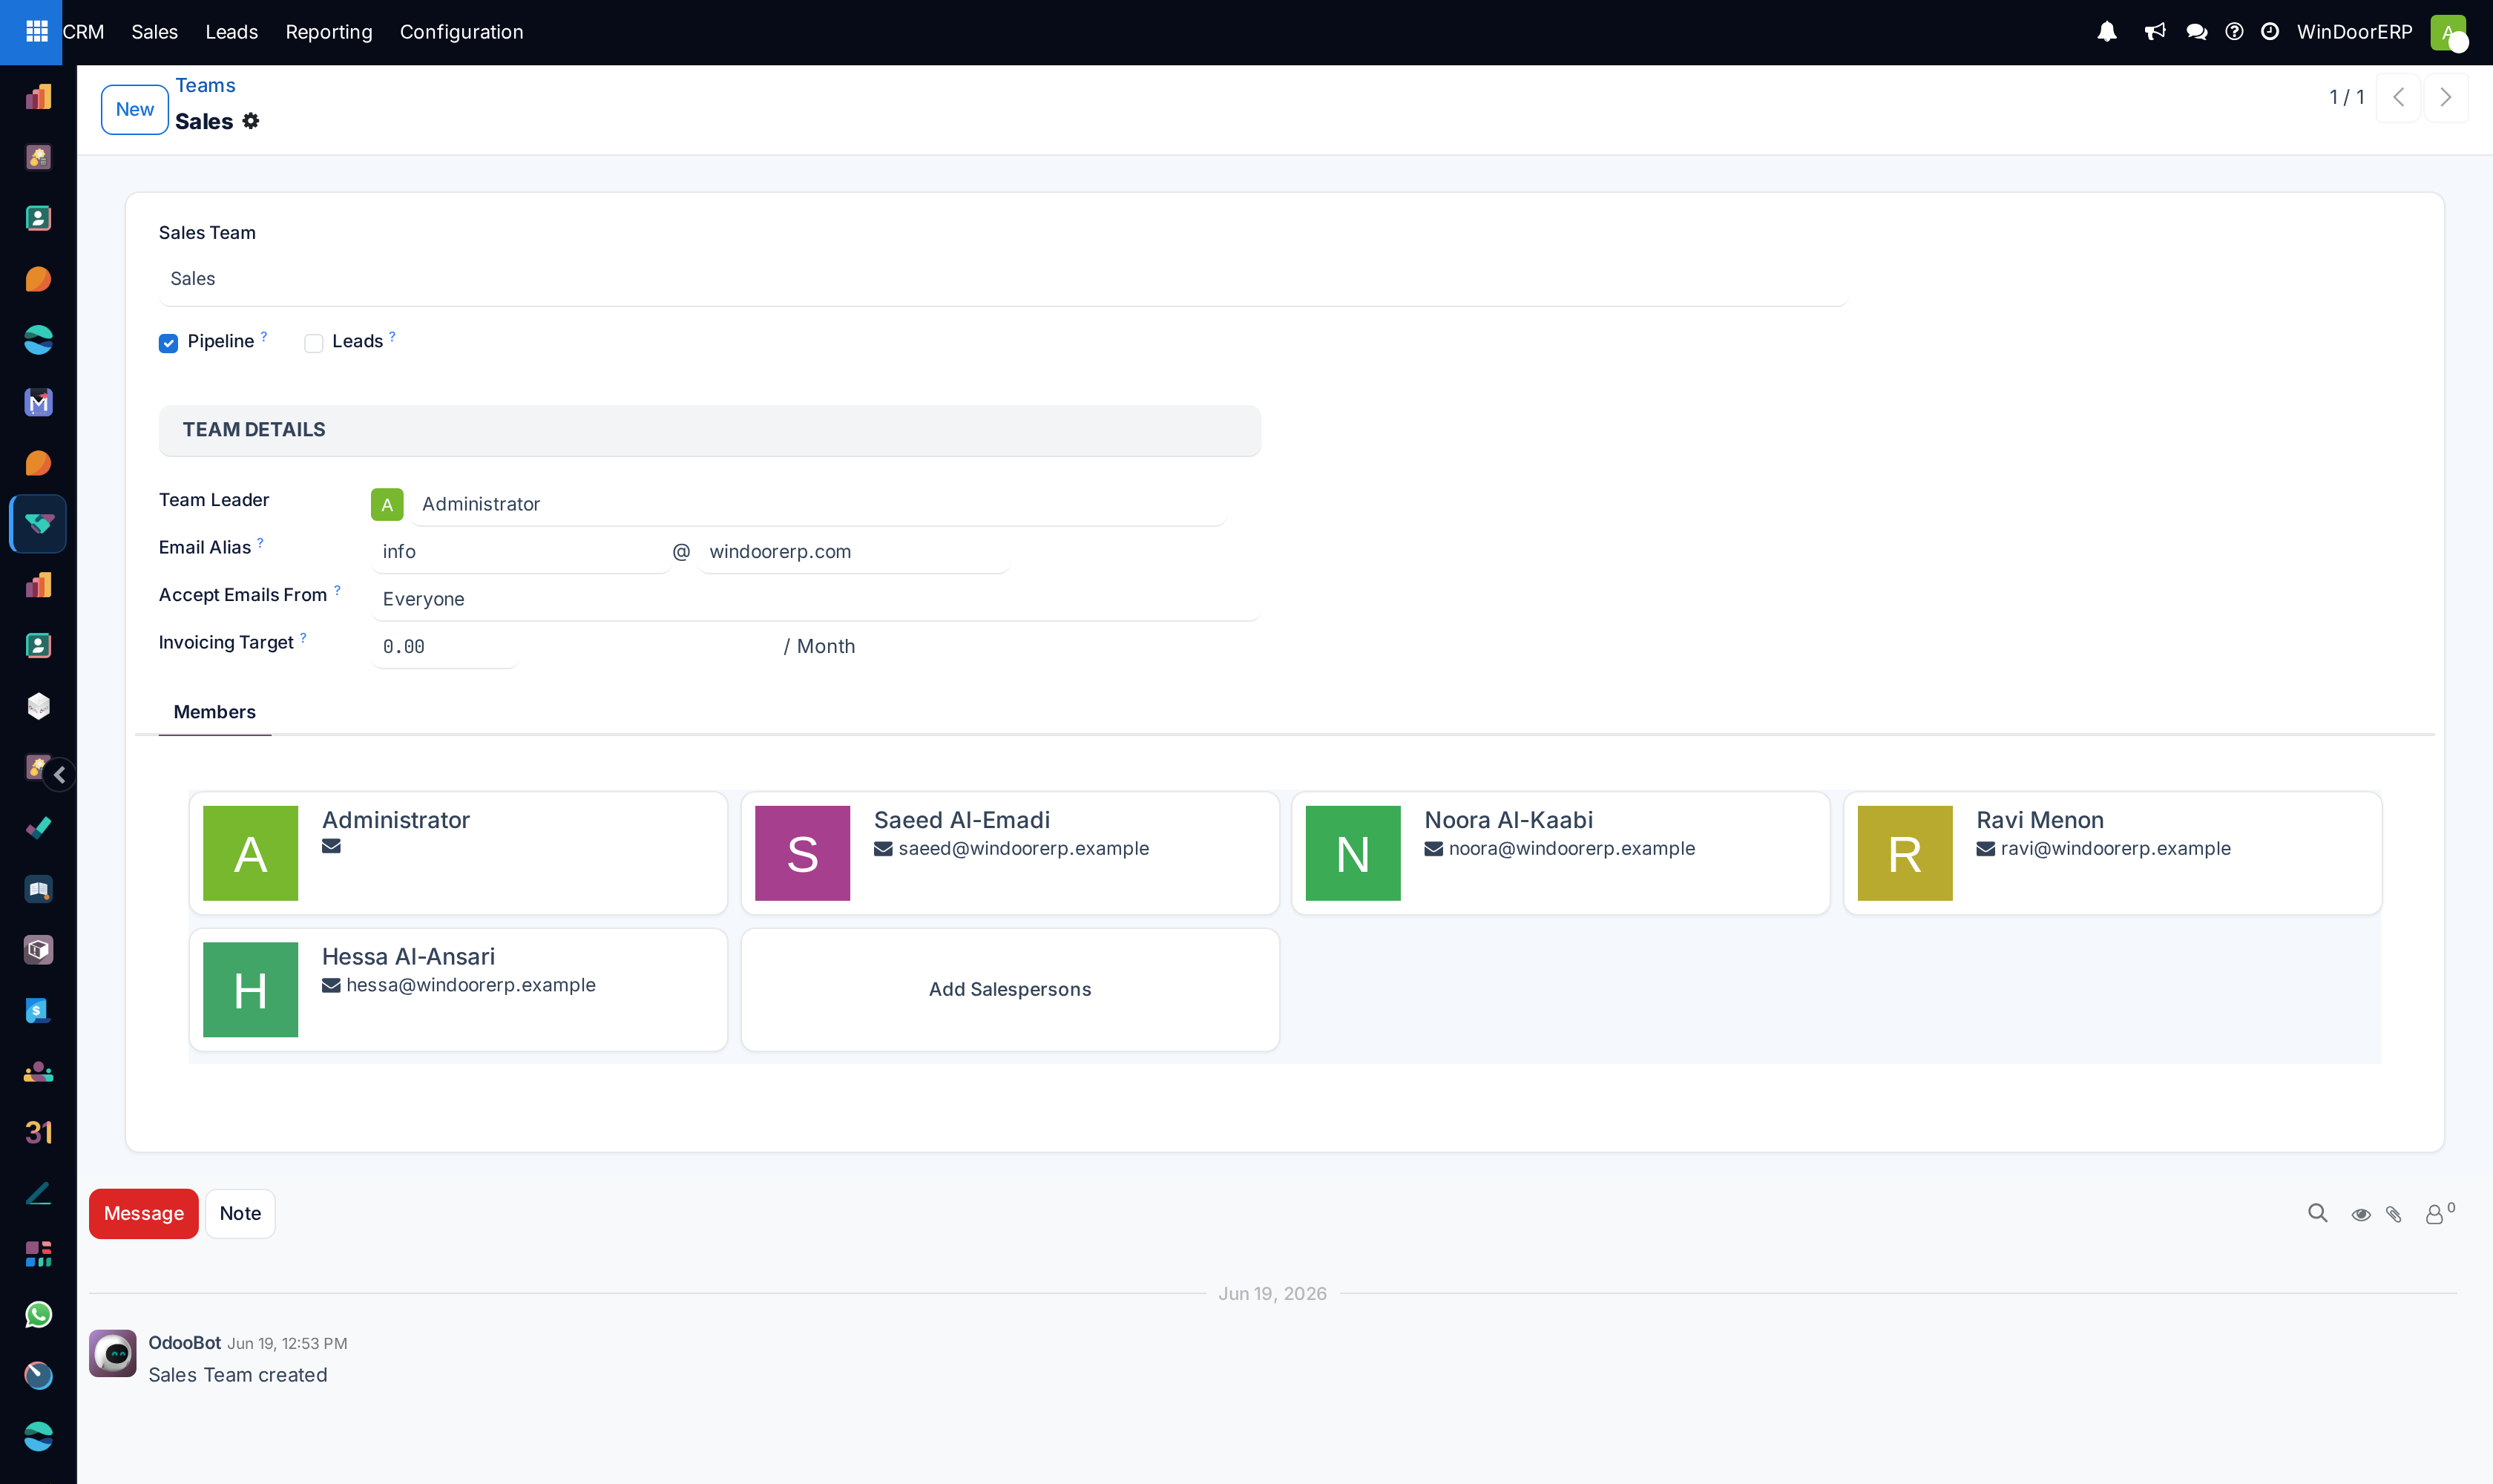Open the white cube app in sidebar
Viewport: 2493px width, 1484px height.
[x=38, y=707]
